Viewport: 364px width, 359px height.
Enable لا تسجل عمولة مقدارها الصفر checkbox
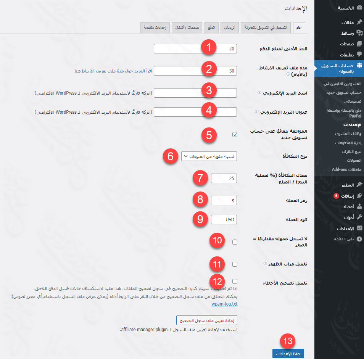coord(235,242)
